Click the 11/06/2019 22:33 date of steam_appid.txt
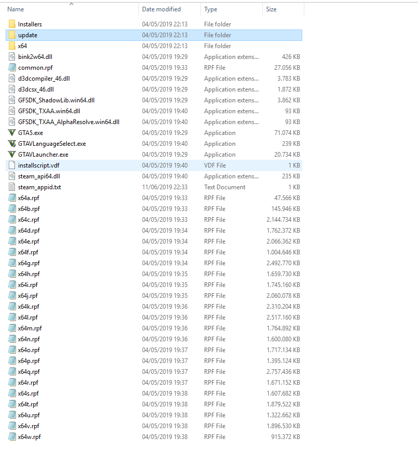The height and width of the screenshot is (469, 418). (165, 187)
